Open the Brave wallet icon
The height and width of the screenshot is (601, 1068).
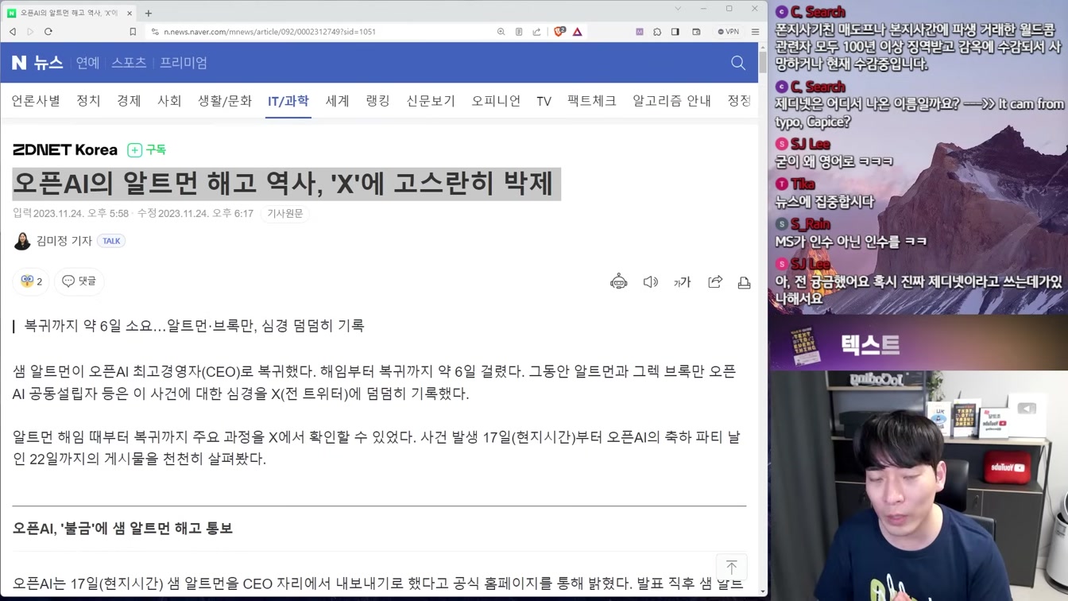696,32
